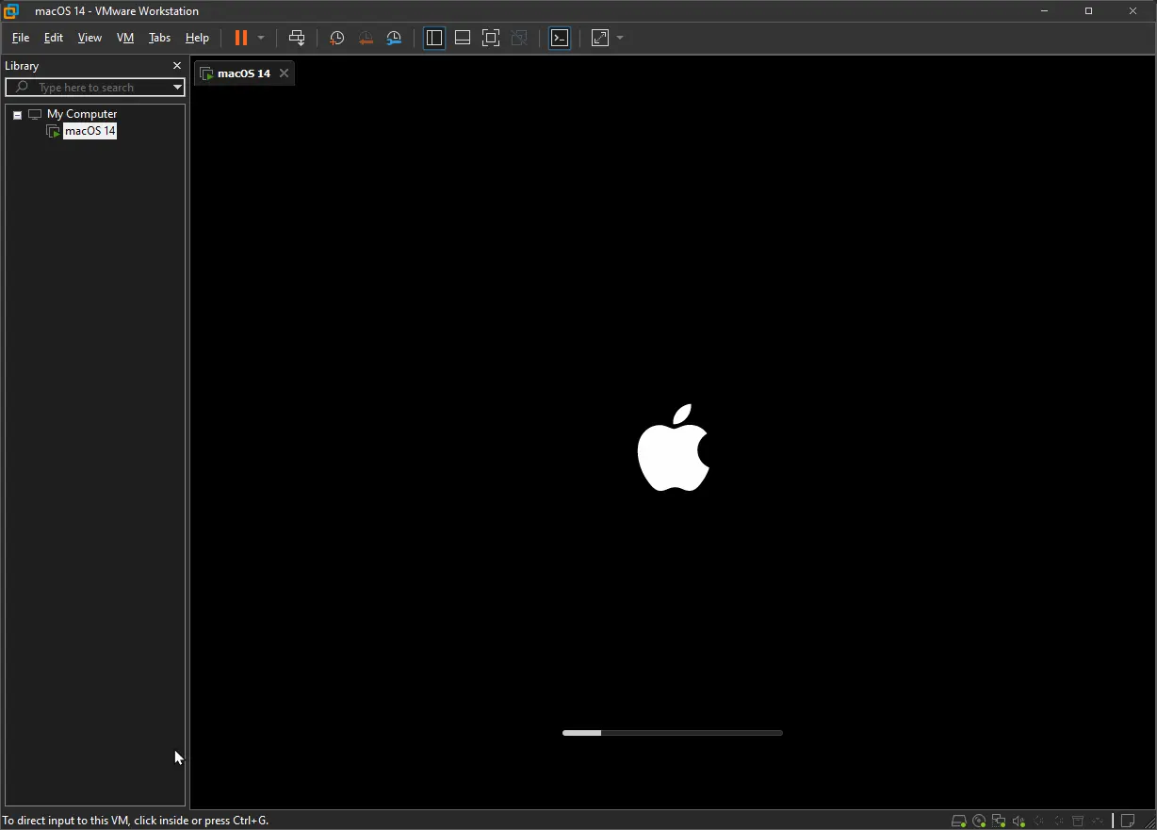Send Ctrl+Alt+Del to the VM

point(297,38)
